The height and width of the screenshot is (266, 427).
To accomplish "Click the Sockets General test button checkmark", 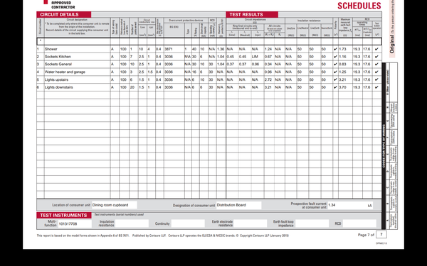I will click(376, 65).
